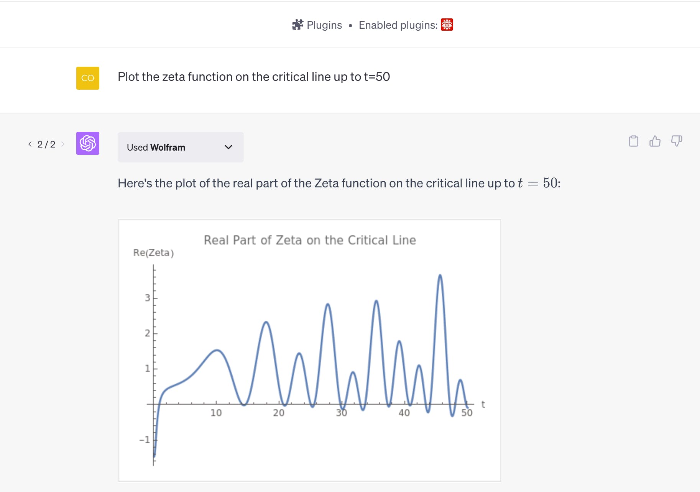Open the zeta function plot image
This screenshot has height=492, width=700.
[310, 350]
